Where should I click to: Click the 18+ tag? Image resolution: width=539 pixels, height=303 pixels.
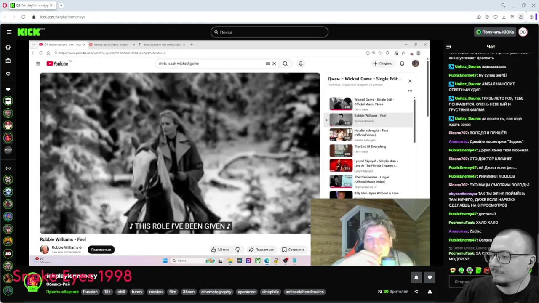tap(107, 292)
